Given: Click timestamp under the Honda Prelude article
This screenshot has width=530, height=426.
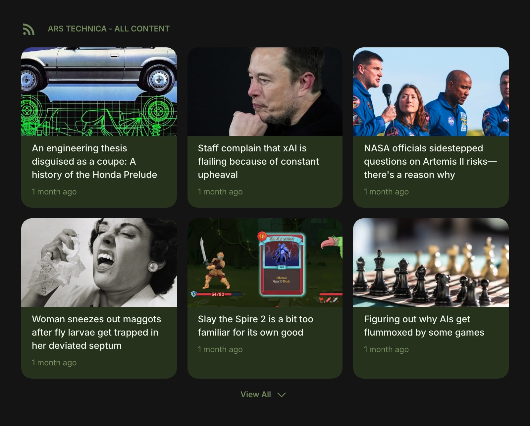Looking at the screenshot, I should pos(54,192).
